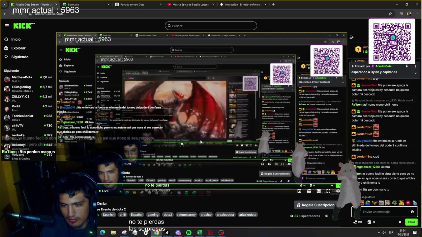Viewport: 422px width, 237px height.
Task: Open ZULLYY_CS channel in sidebar
Action: point(28,98)
